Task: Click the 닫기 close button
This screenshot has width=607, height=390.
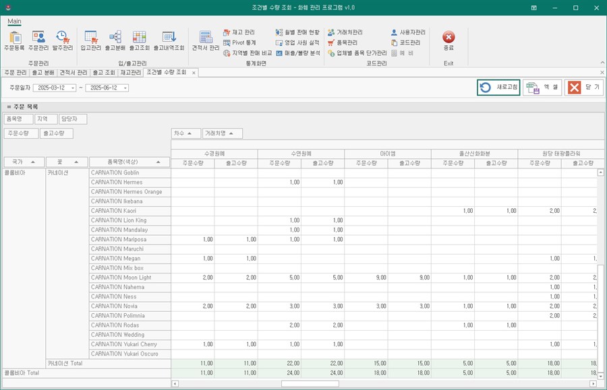Action: [584, 88]
